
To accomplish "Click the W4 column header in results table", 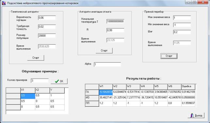I will [x=147, y=87].
